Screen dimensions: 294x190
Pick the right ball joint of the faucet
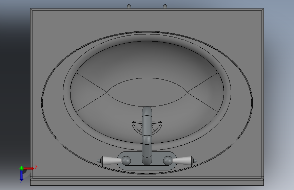[x=168, y=161]
